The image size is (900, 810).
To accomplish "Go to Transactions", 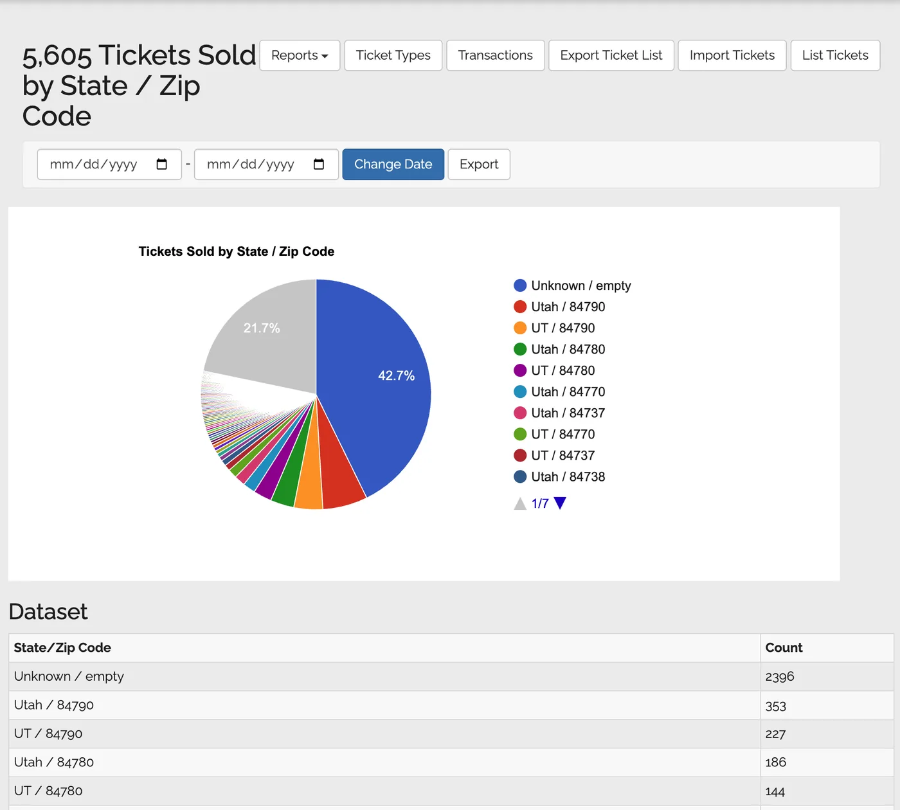I will pos(496,55).
